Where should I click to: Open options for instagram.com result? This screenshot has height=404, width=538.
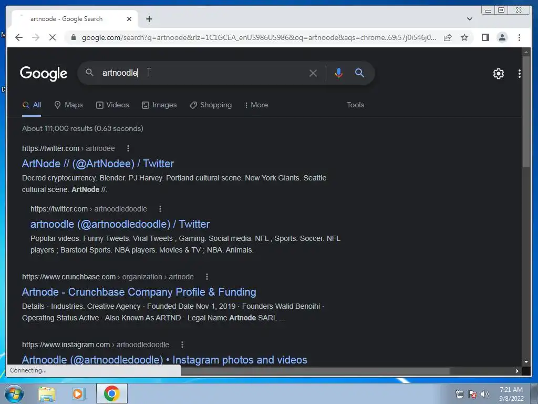[182, 345]
